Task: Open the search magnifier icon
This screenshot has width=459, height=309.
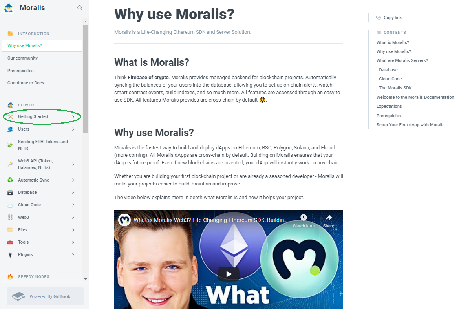Action: [80, 8]
